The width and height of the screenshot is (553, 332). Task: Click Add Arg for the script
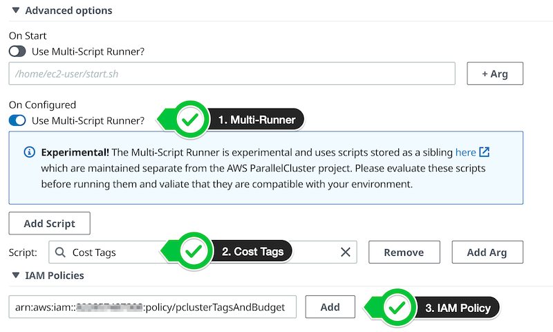coord(487,252)
